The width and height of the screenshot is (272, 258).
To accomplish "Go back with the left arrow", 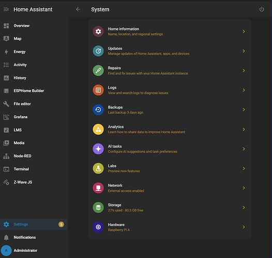I will click(x=78, y=9).
